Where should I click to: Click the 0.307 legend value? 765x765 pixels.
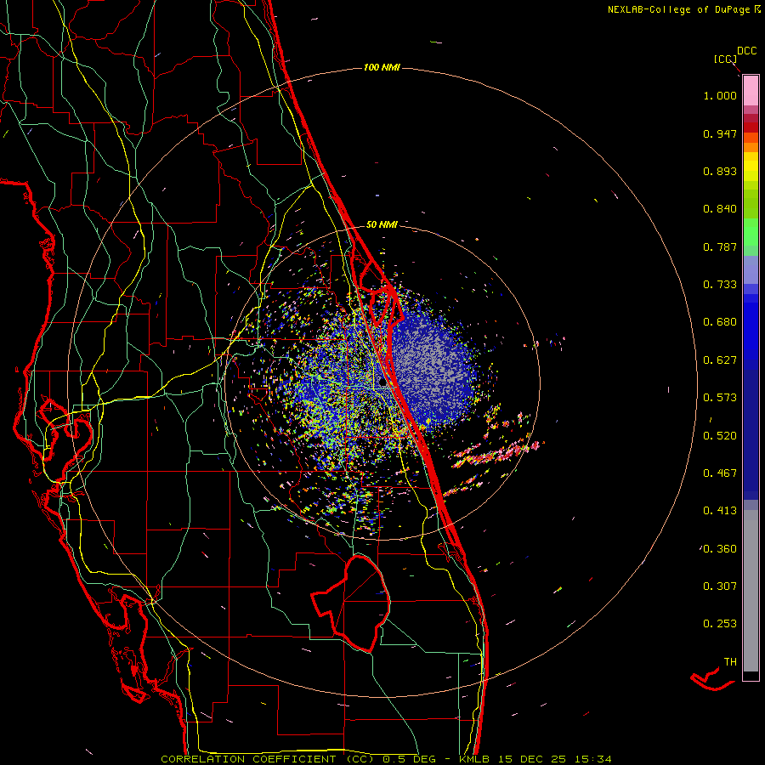(720, 586)
